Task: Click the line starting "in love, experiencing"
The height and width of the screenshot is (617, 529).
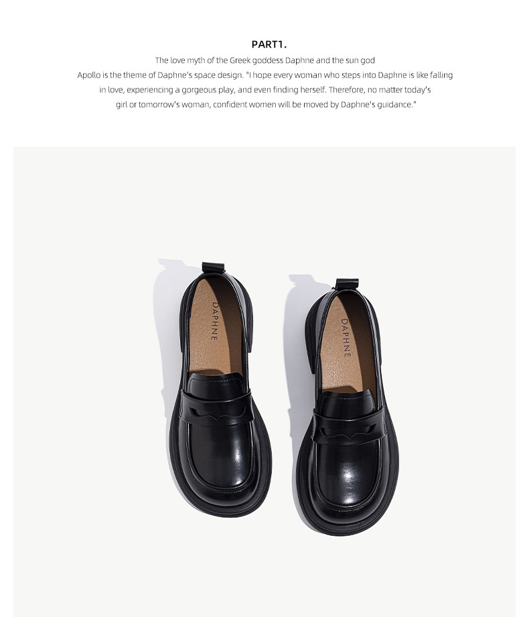Action: 264,90
